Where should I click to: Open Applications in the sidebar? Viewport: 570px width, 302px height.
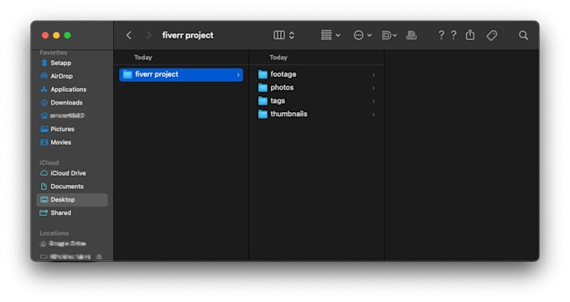72,90
